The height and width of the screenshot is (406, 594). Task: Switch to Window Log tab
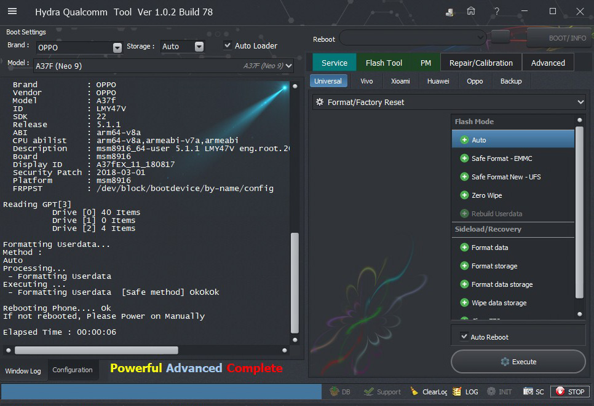tap(23, 371)
